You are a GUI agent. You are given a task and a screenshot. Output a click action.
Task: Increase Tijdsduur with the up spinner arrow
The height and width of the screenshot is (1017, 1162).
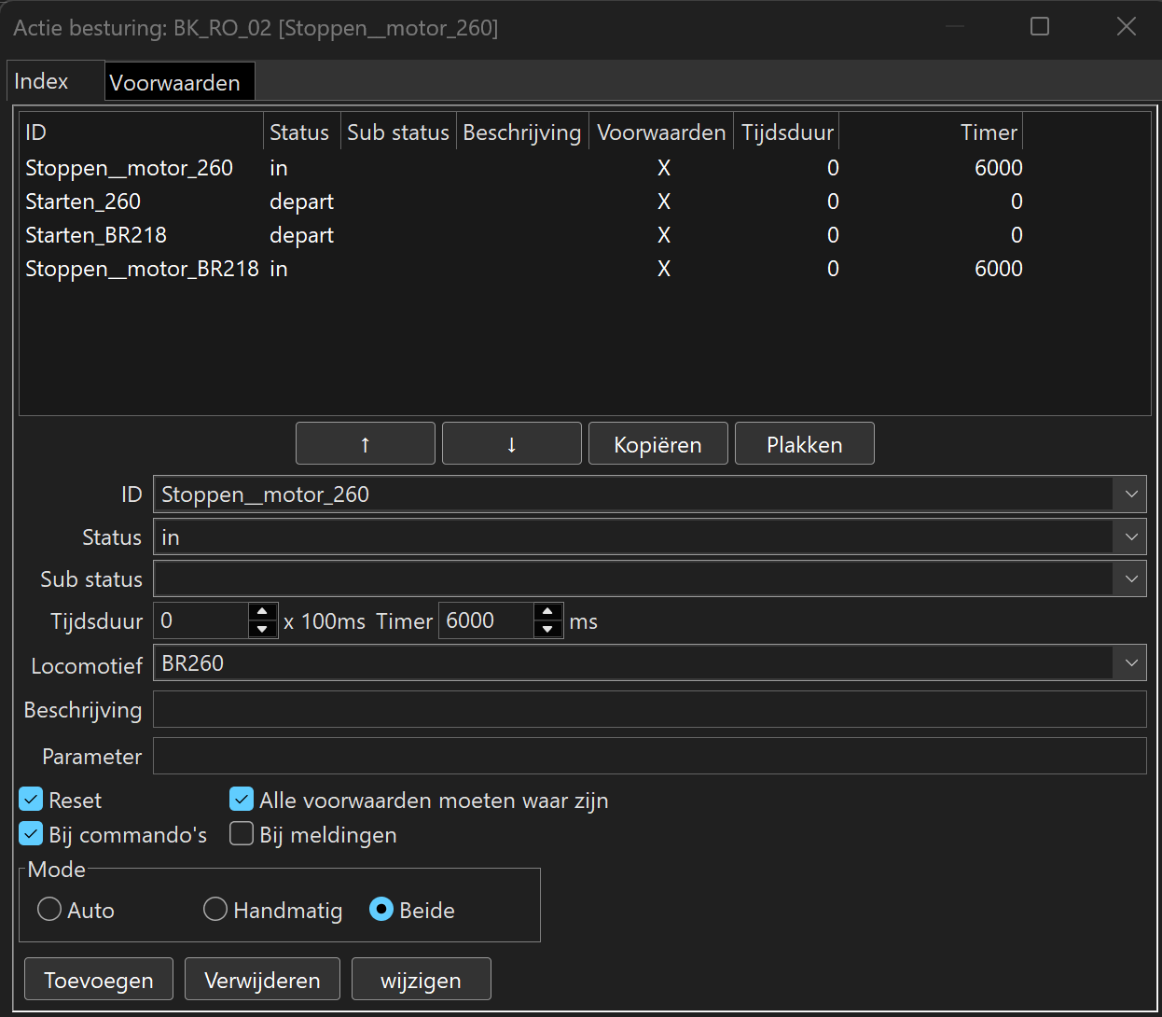coord(263,612)
